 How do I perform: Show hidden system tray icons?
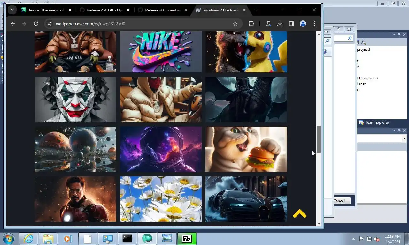(353, 239)
